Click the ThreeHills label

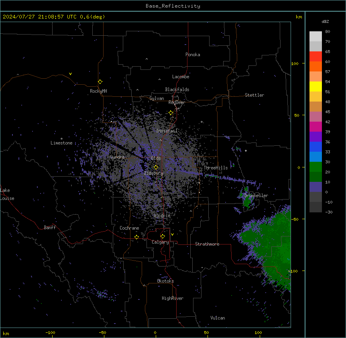tap(216, 168)
